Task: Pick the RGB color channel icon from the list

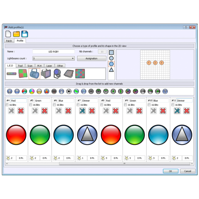Action: [x=25, y=91]
